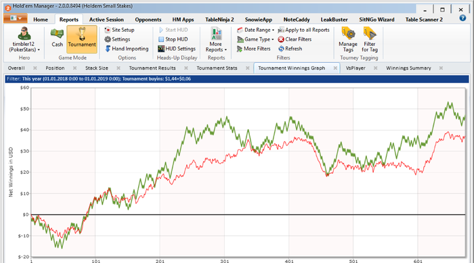The width and height of the screenshot is (474, 263).
Task: Clear Filters with the red X icon
Action: (x=295, y=39)
